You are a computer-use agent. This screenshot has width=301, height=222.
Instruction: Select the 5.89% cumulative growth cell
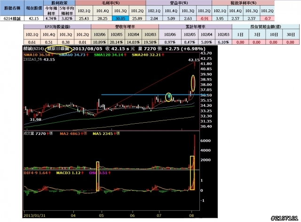coord(206,42)
